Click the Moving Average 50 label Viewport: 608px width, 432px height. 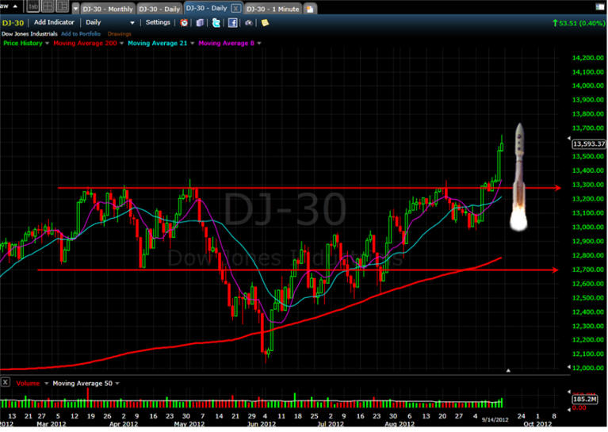tap(82, 383)
